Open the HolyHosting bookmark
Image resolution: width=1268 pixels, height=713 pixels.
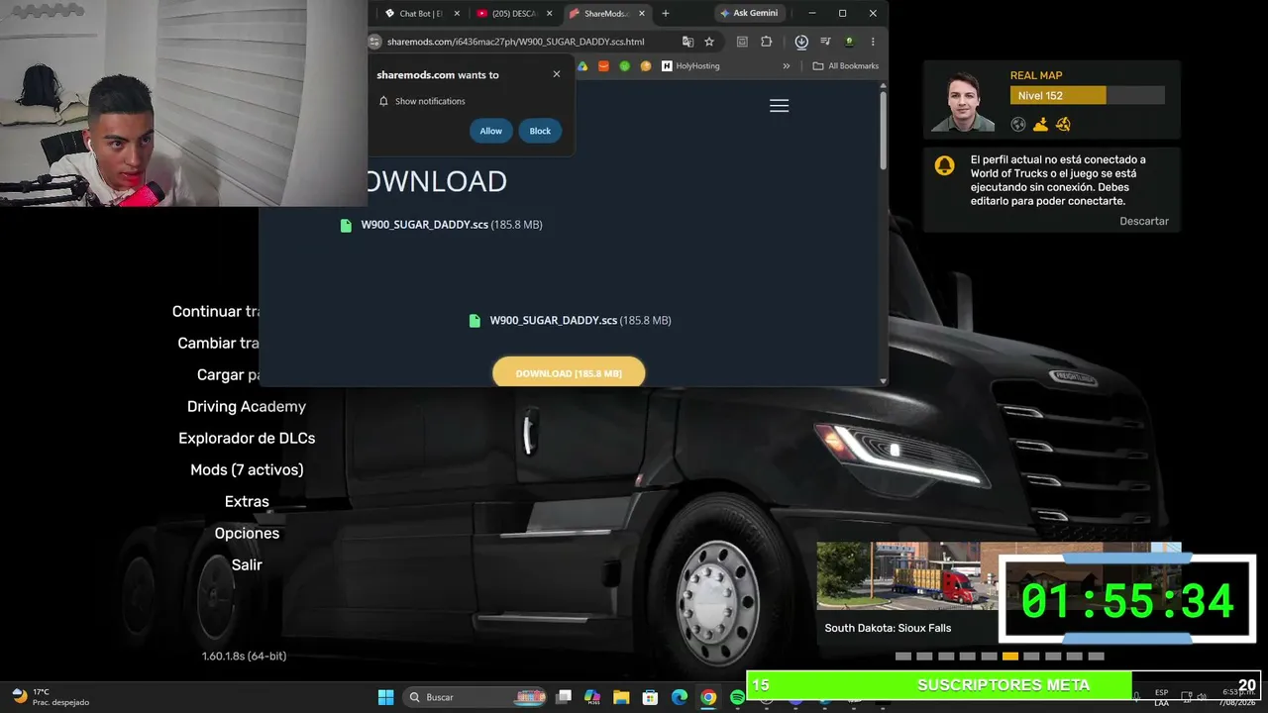(690, 66)
